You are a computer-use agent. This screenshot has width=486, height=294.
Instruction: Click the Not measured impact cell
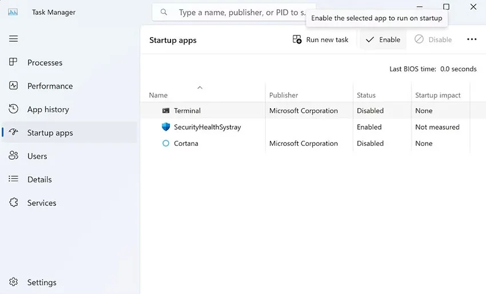437,127
